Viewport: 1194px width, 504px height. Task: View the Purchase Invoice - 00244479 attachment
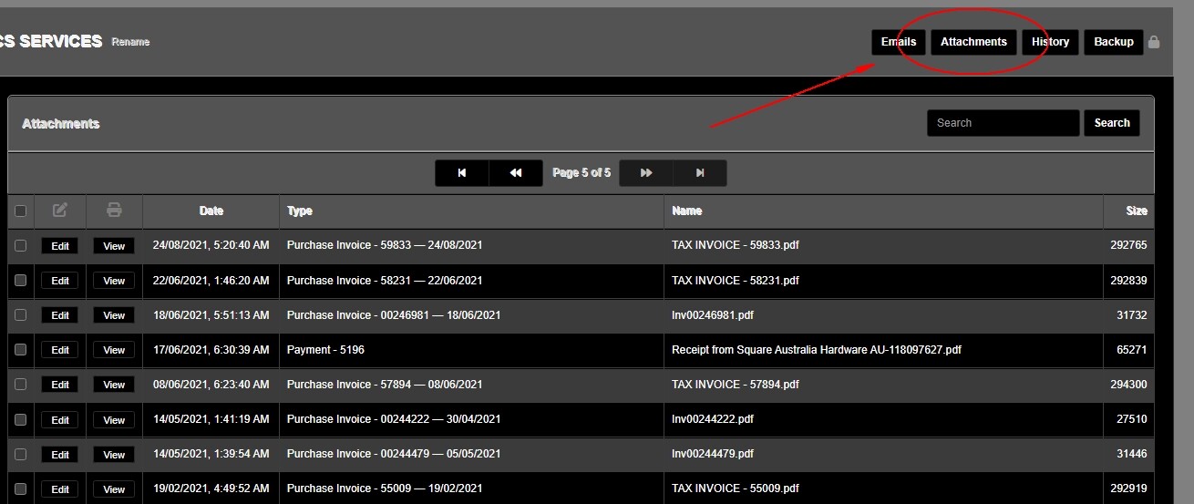pos(114,455)
